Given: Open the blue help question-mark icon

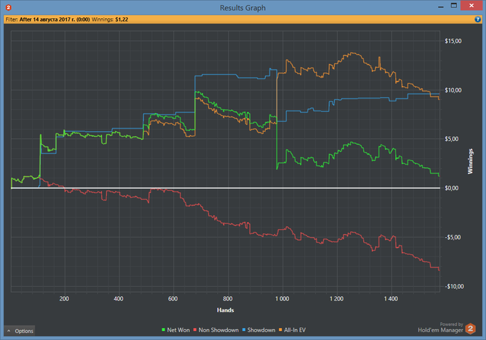Looking at the screenshot, I should click(x=478, y=19).
